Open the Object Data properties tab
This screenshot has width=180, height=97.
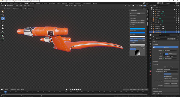(x=150, y=68)
